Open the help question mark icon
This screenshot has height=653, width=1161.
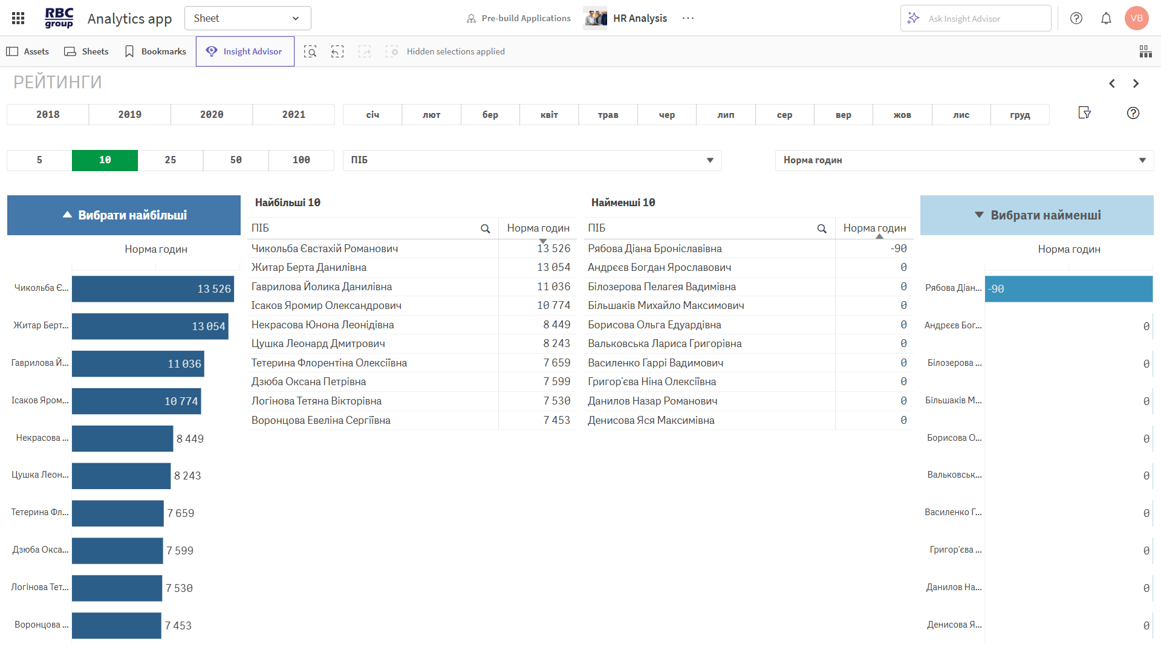click(x=1076, y=18)
